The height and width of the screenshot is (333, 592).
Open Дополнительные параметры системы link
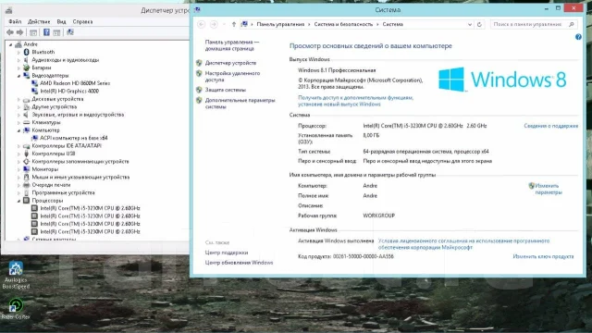coord(240,104)
